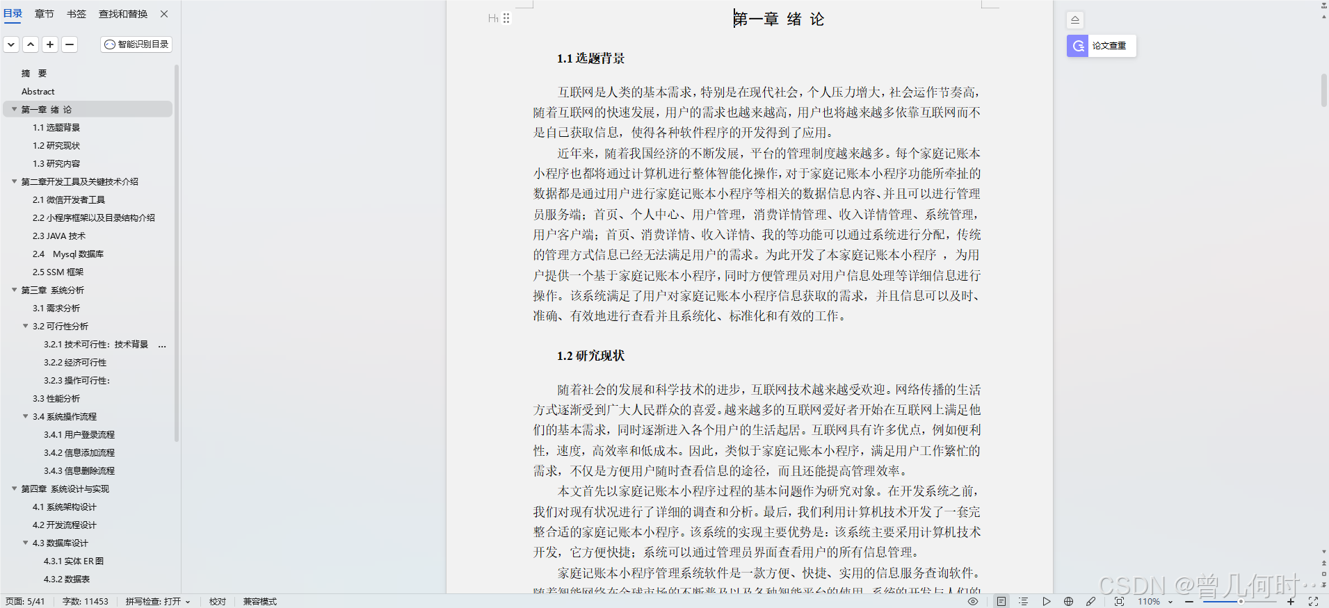
Task: Jump to 3.4.1 用户登录流程 heading
Action: click(x=79, y=434)
